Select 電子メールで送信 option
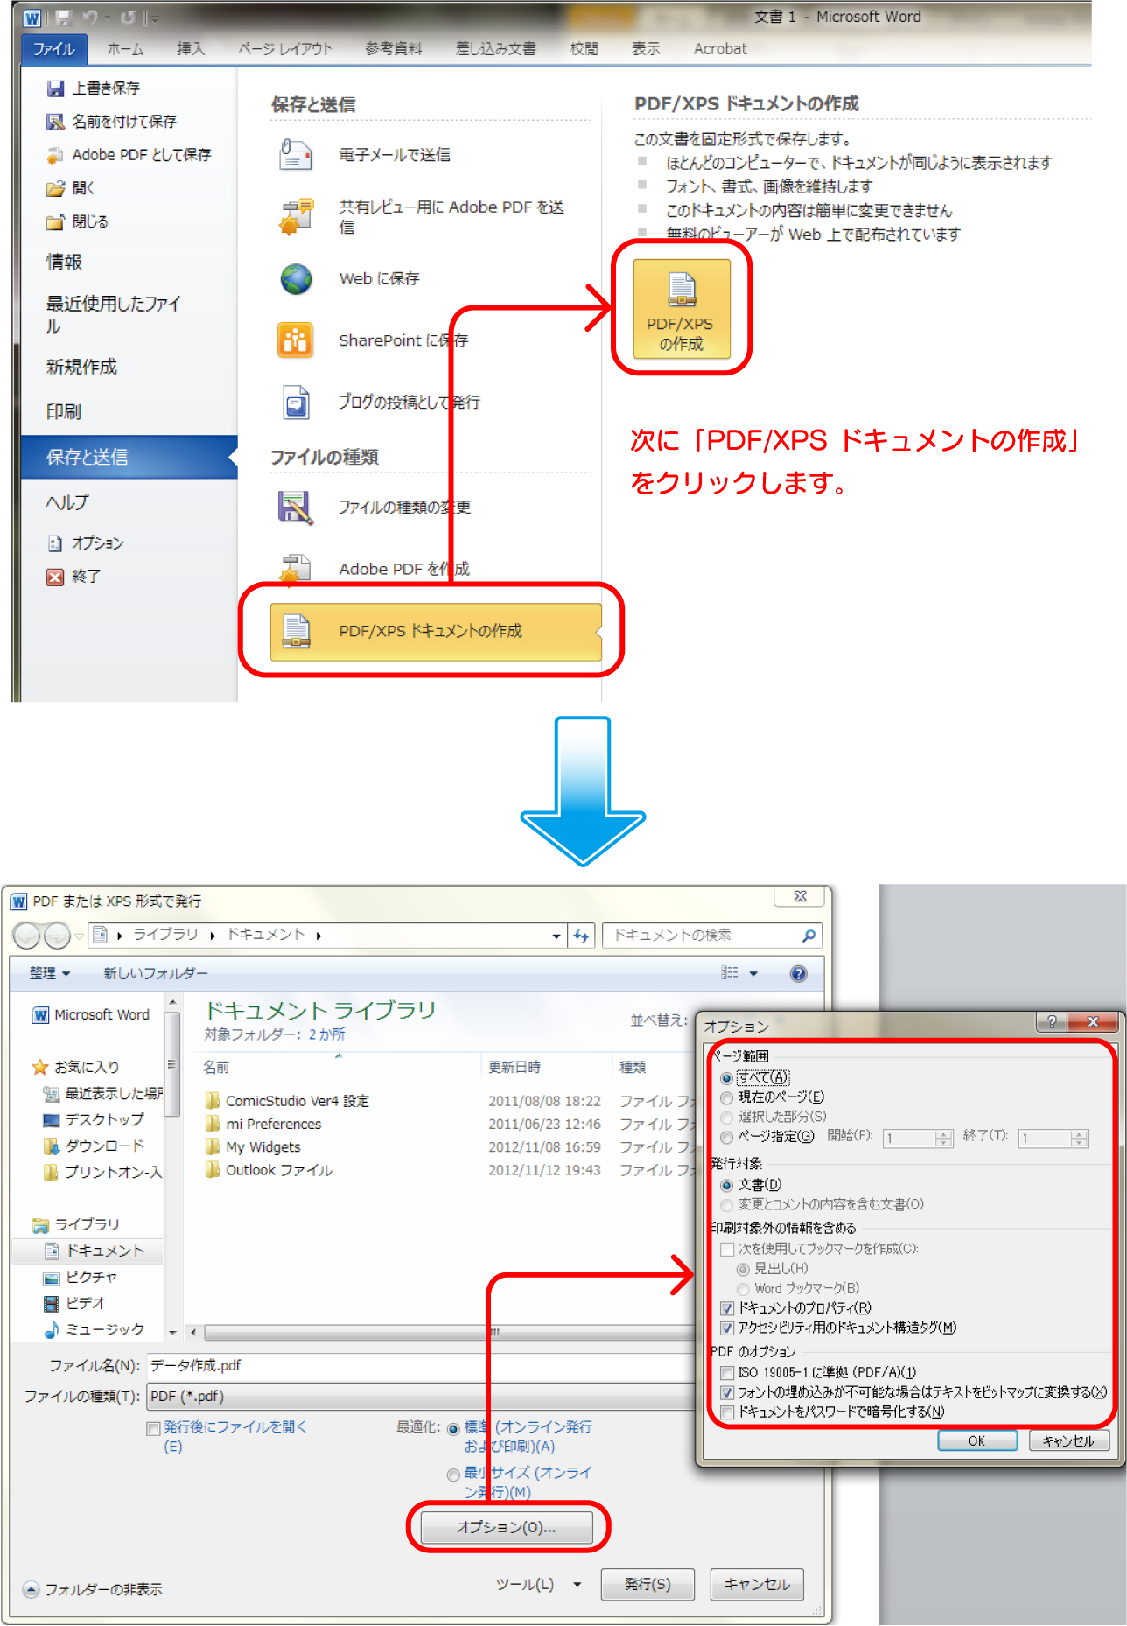Image resolution: width=1127 pixels, height=1626 pixels. [366, 155]
